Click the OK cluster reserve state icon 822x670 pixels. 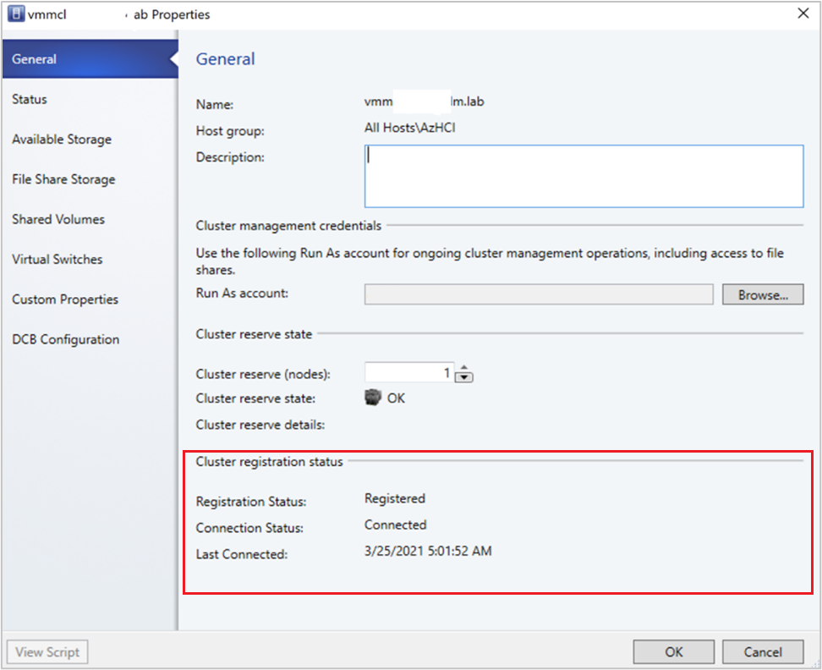[373, 398]
